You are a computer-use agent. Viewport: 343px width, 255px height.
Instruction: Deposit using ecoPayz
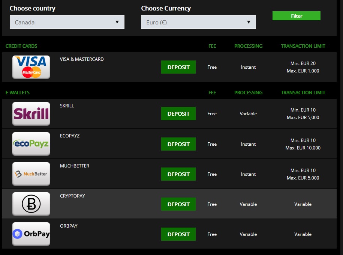pyautogui.click(x=178, y=144)
